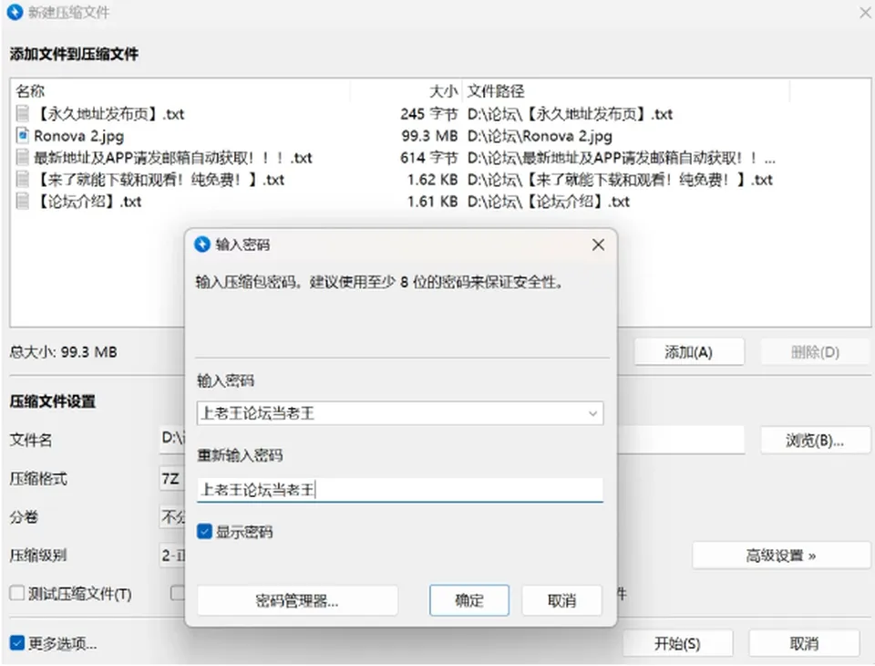
Task: Uncheck the 显示密码 checkbox
Action: tap(205, 531)
